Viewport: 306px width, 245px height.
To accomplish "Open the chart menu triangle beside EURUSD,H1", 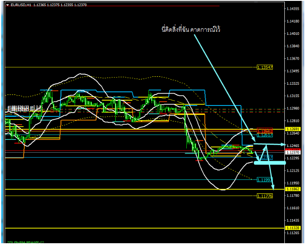I will pos(8,5).
